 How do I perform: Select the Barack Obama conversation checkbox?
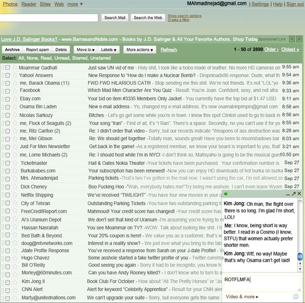click(x=8, y=83)
